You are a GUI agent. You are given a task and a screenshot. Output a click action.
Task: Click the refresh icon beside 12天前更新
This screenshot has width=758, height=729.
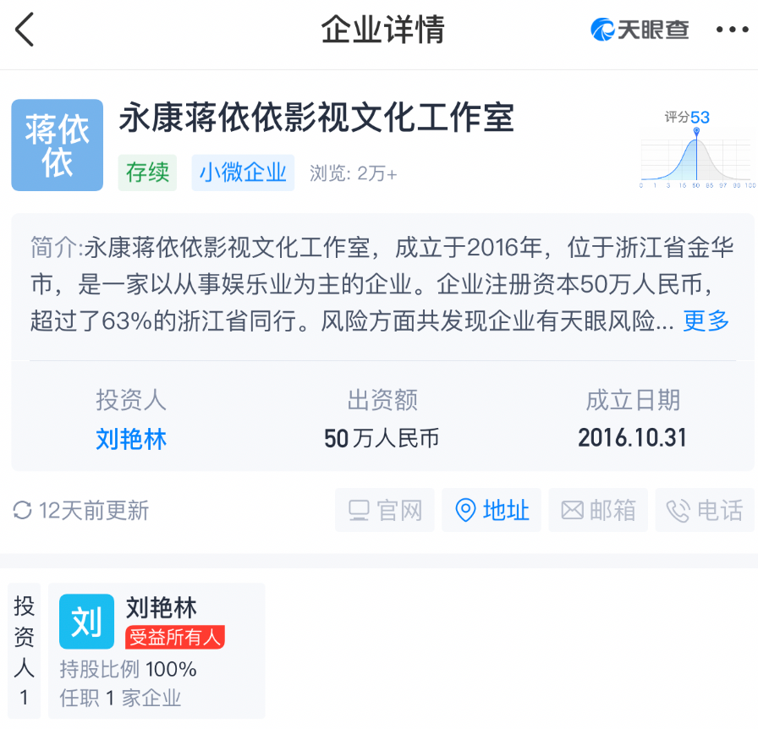[x=23, y=510]
